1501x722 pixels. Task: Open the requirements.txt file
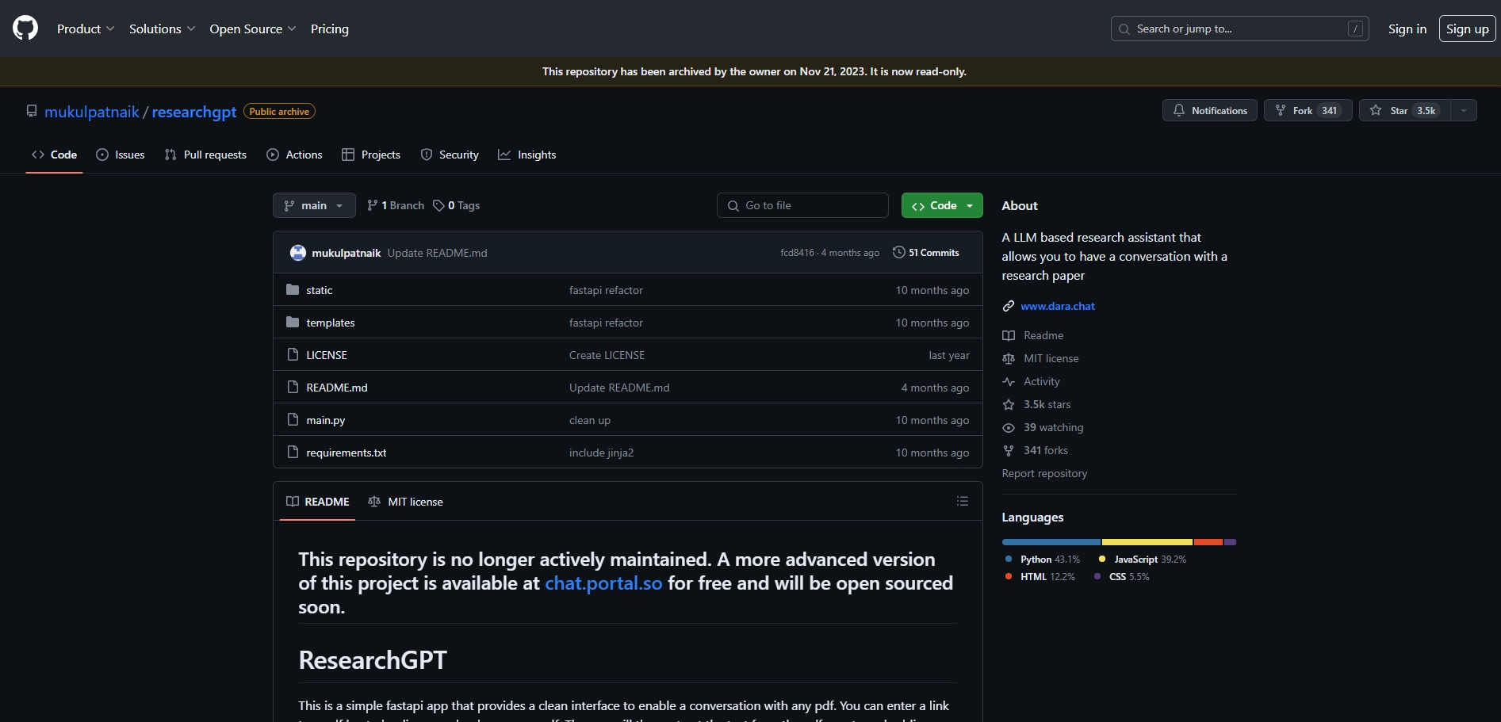pos(347,453)
